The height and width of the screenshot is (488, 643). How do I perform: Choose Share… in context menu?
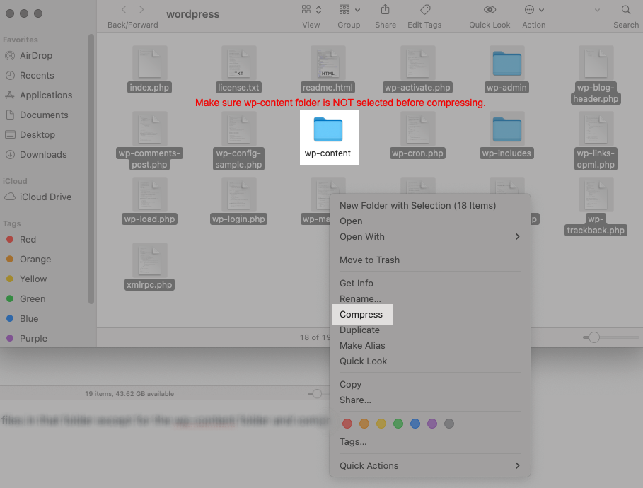pos(430,400)
